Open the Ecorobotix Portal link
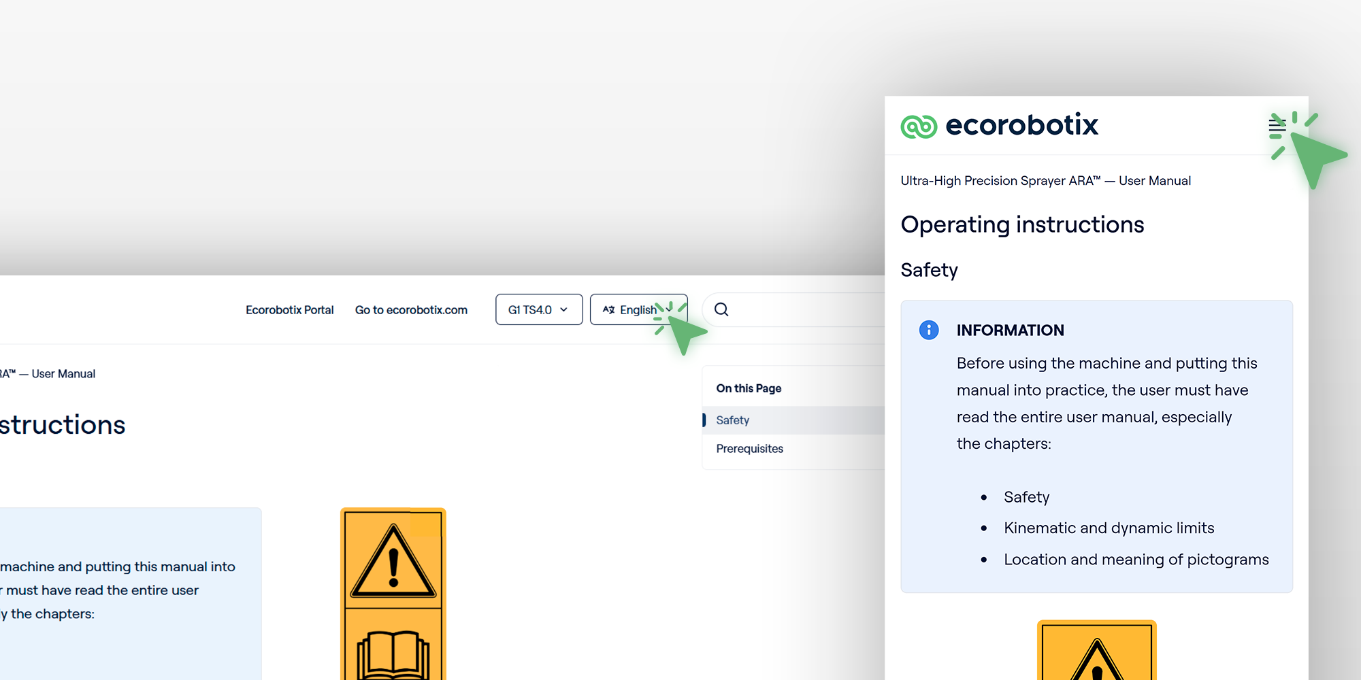The height and width of the screenshot is (680, 1361). tap(289, 309)
